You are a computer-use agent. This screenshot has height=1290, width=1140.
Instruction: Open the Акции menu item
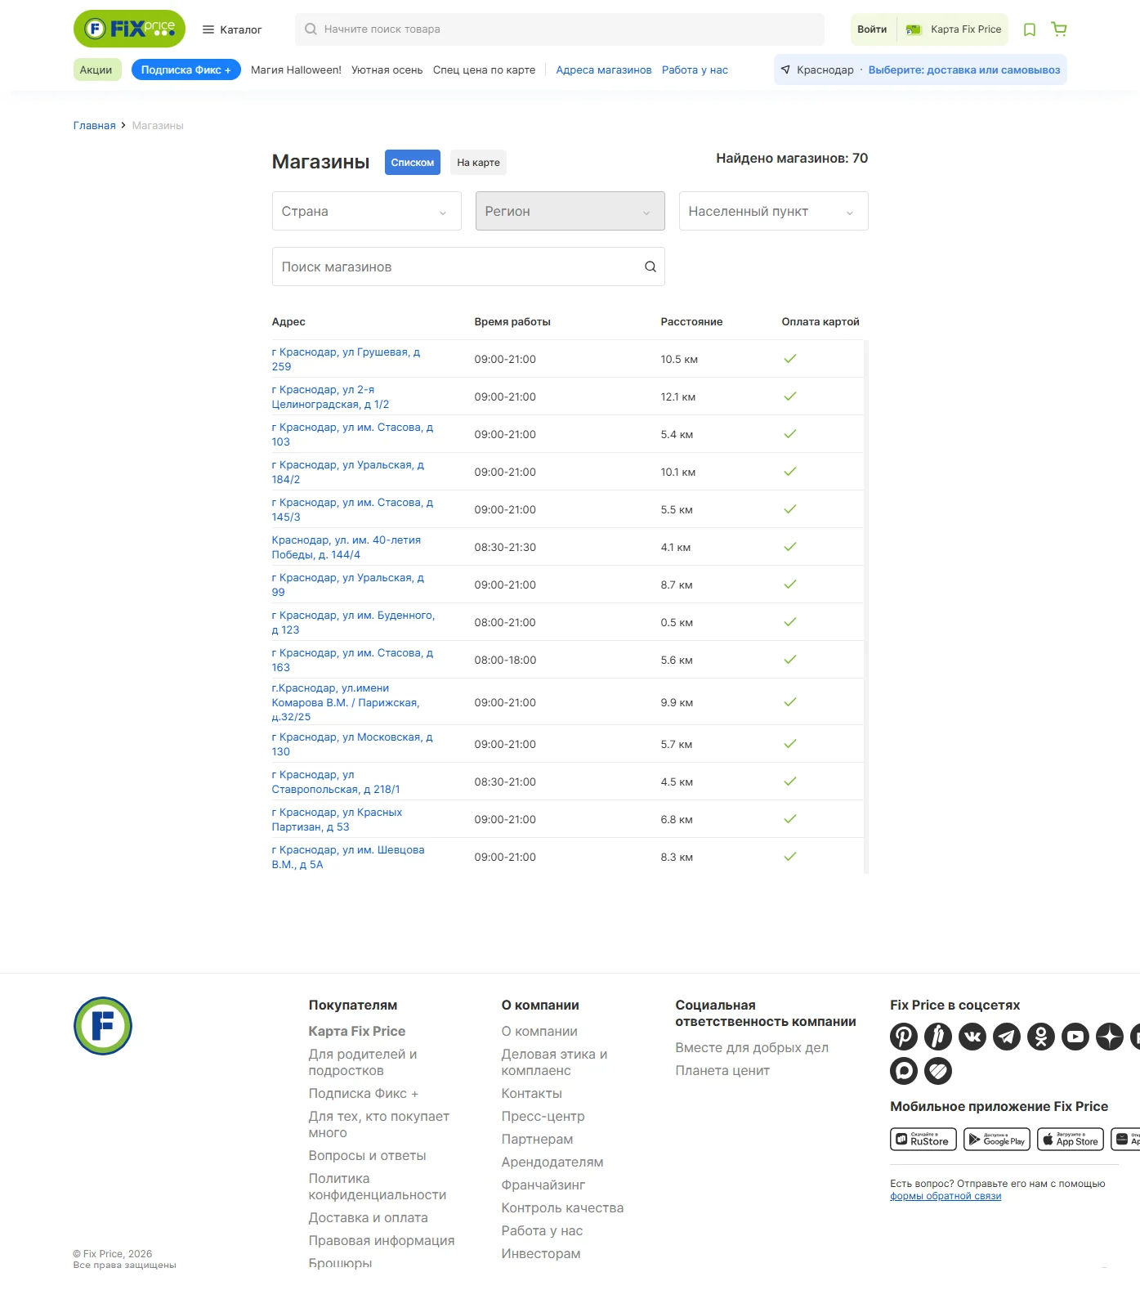[97, 69]
